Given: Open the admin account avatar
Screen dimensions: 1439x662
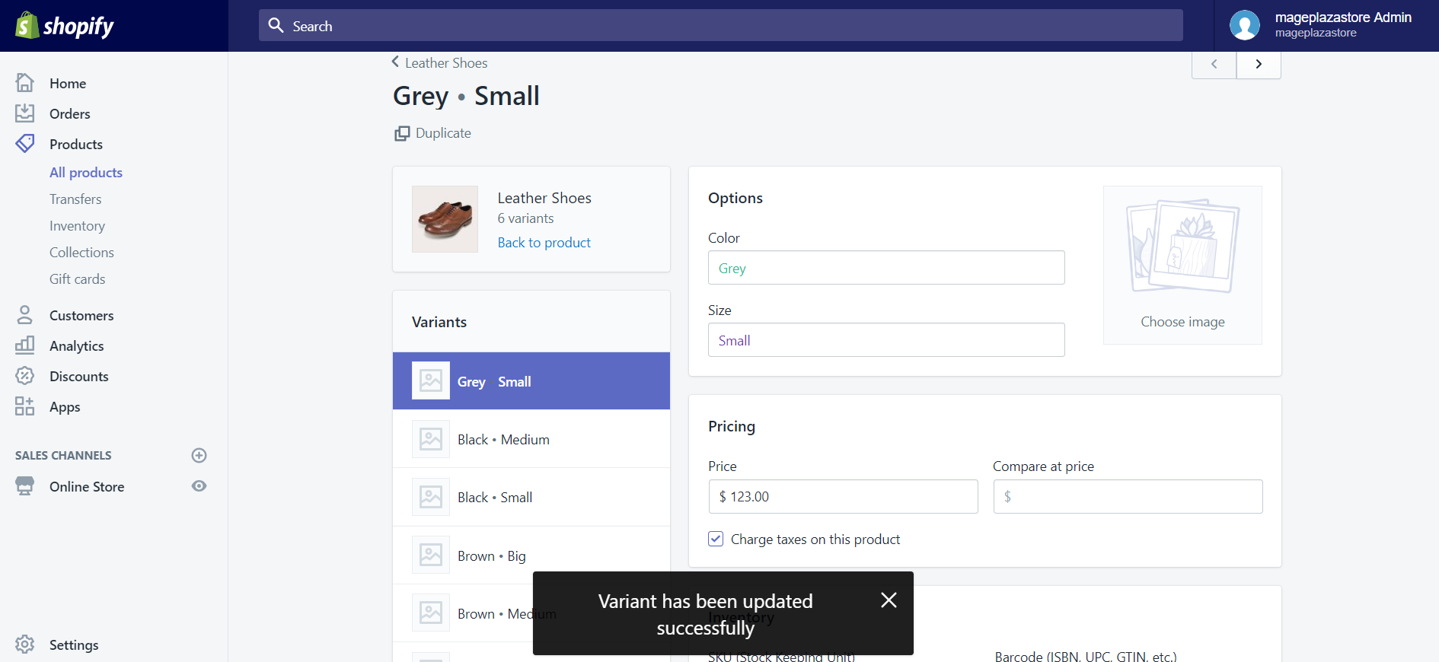Looking at the screenshot, I should click(x=1245, y=25).
